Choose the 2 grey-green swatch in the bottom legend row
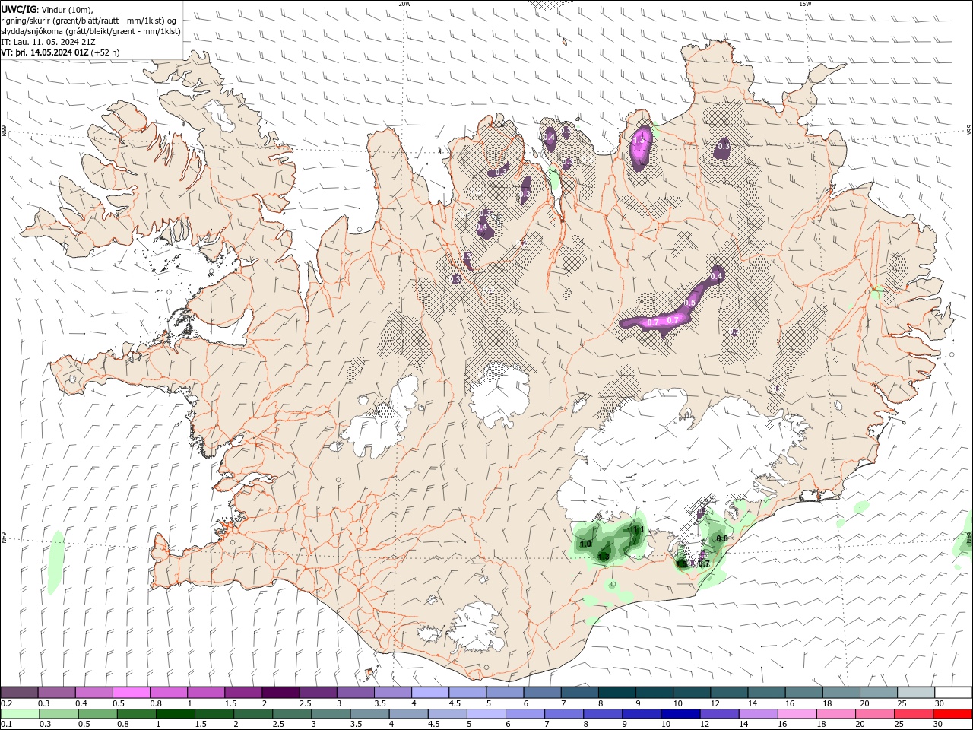The width and height of the screenshot is (973, 730). [252, 714]
